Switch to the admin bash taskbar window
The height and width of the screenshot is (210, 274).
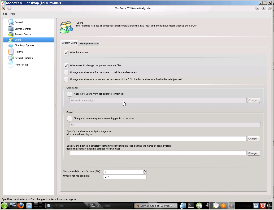[x=111, y=206]
